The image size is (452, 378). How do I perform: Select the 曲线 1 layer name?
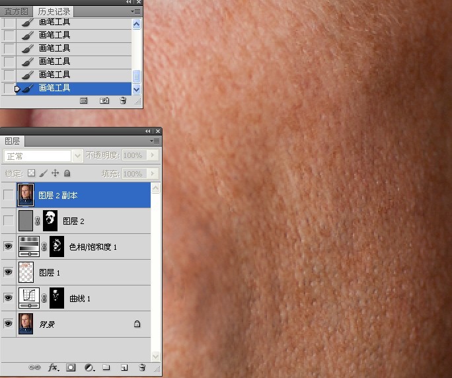80,299
